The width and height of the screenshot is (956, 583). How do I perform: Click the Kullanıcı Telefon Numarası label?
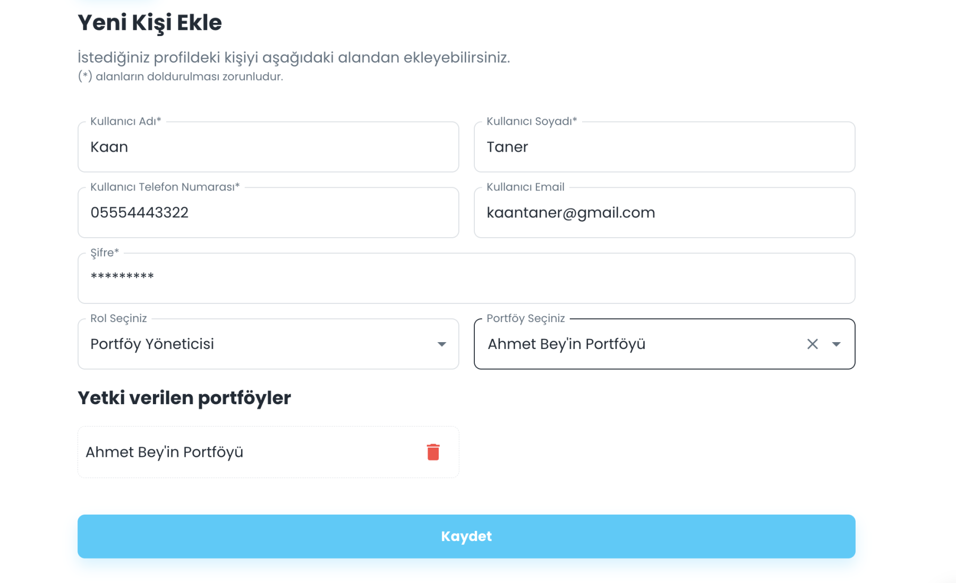(x=165, y=187)
